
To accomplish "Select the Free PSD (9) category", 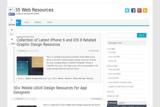I will [113, 78].
